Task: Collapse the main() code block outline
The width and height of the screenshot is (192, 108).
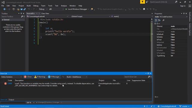Action: pyautogui.click(x=39, y=22)
